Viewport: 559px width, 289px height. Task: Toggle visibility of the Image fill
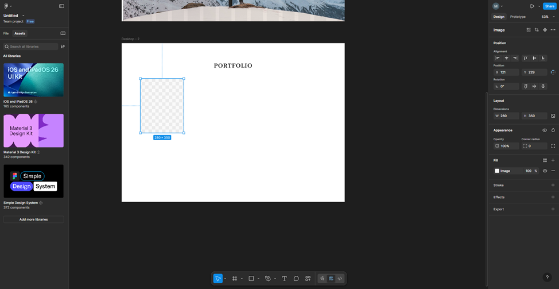click(x=545, y=171)
